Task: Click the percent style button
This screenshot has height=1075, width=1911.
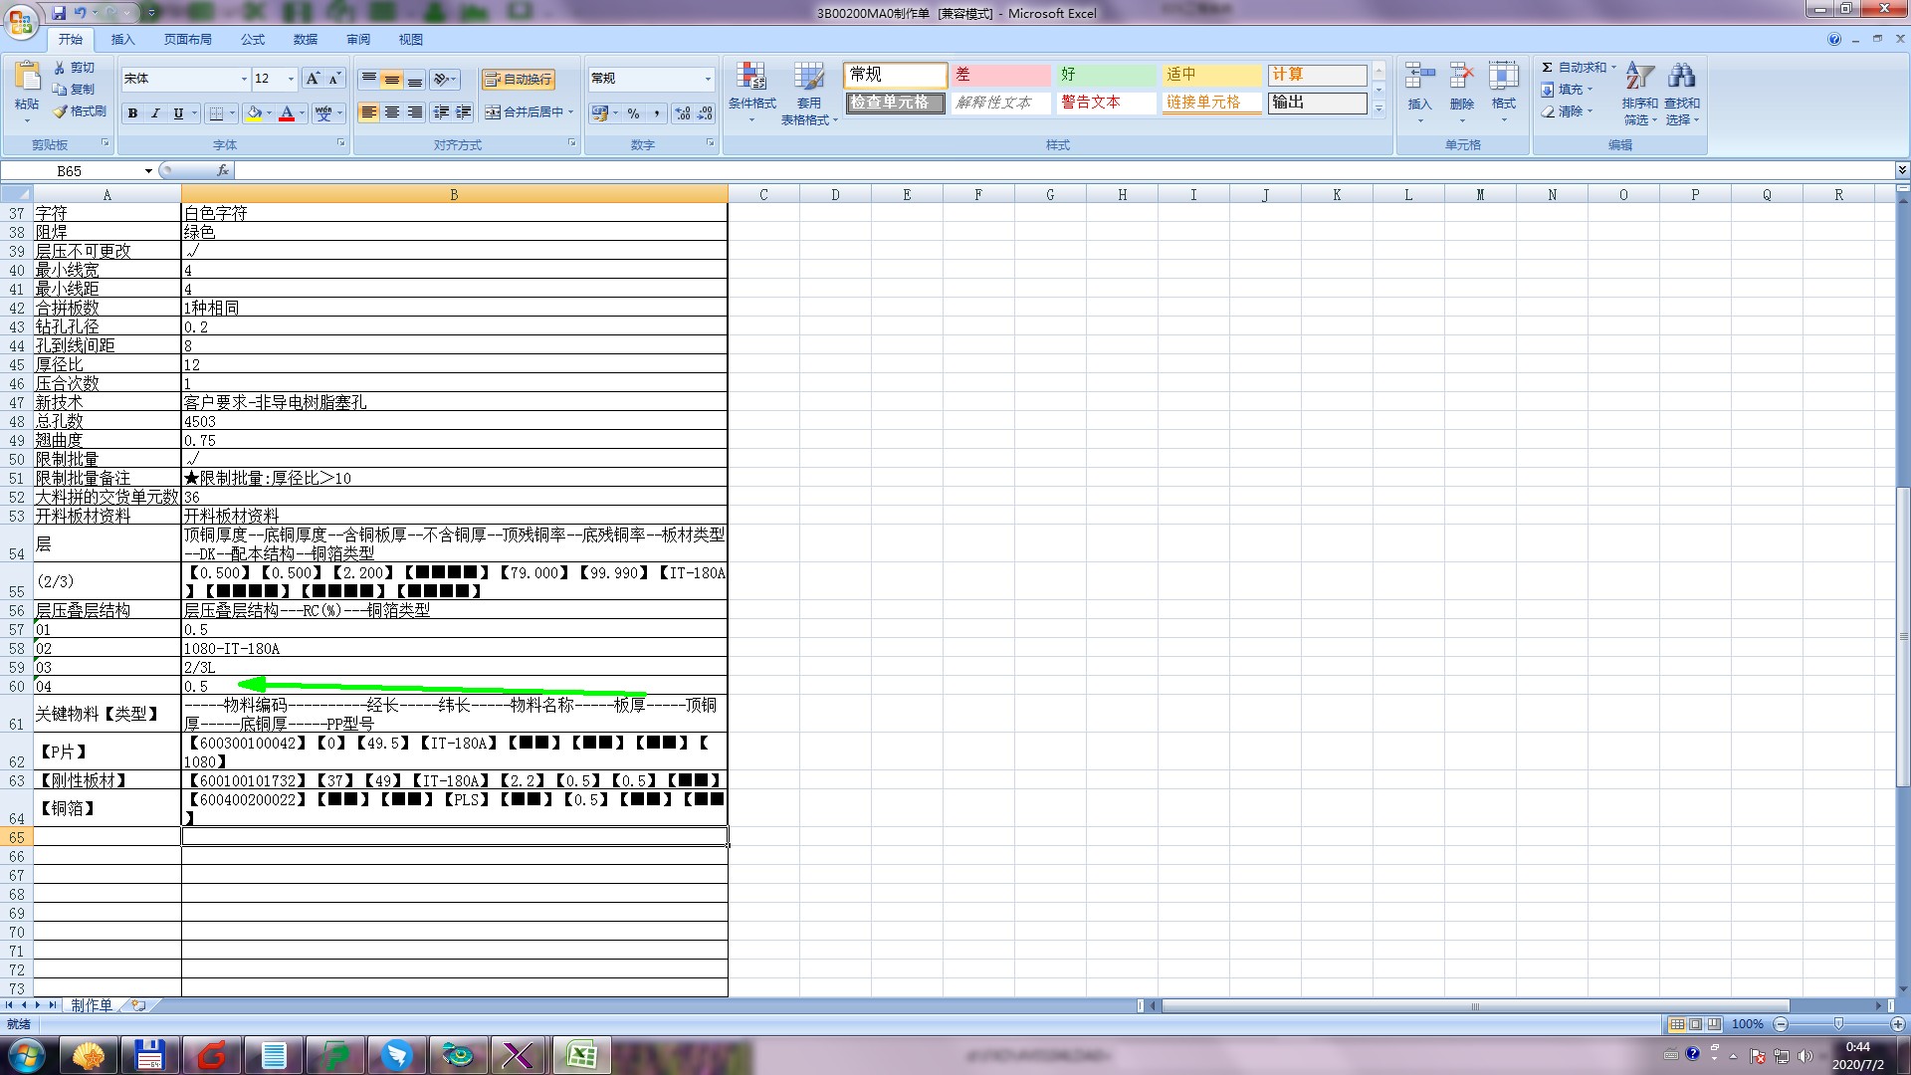Action: point(634,113)
